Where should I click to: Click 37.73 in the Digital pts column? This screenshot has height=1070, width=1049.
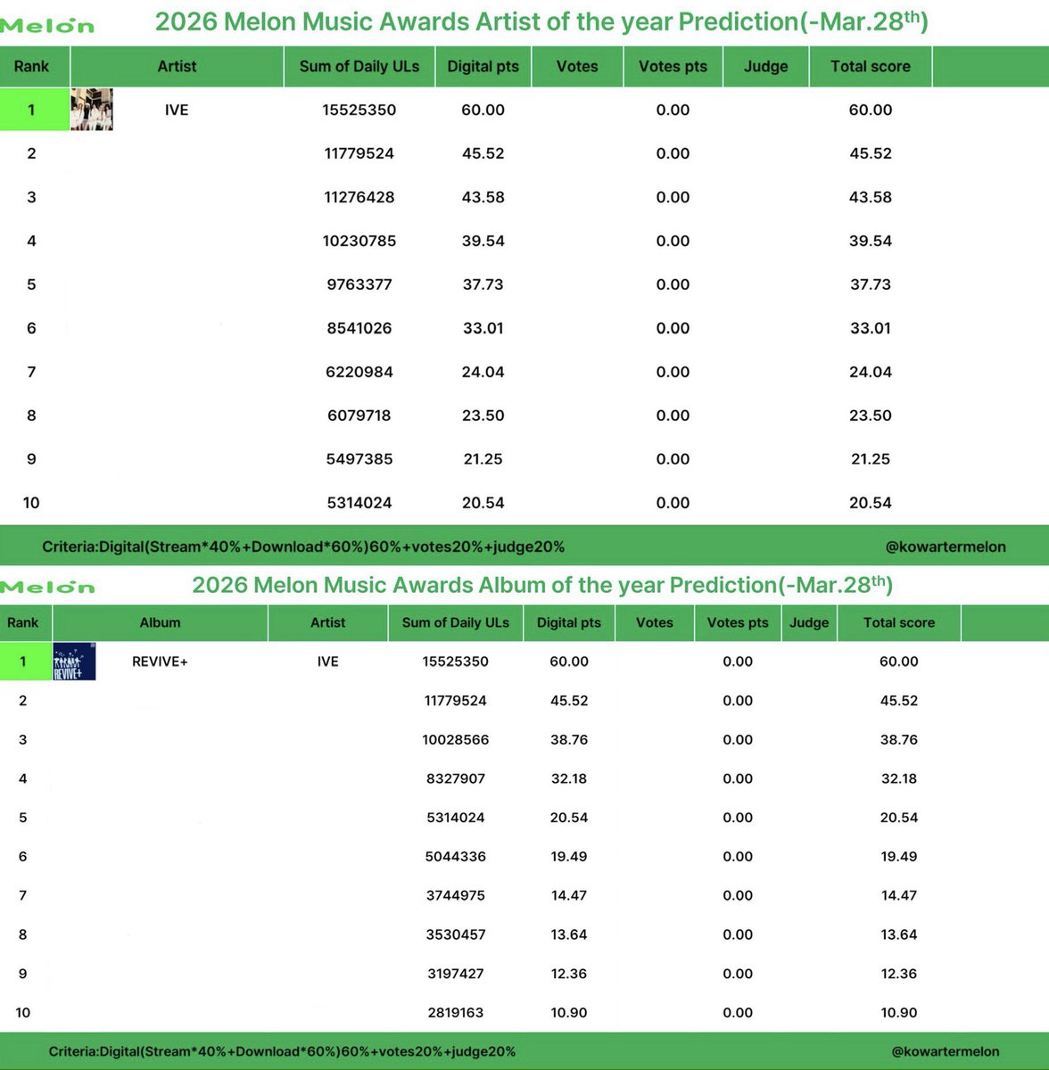(483, 284)
